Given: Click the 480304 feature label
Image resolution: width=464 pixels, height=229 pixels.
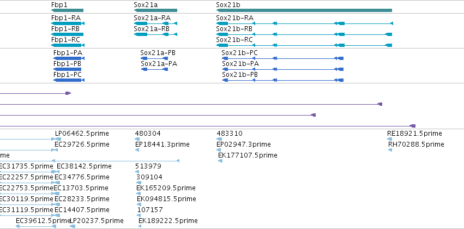Looking at the screenshot, I should click(x=148, y=134).
